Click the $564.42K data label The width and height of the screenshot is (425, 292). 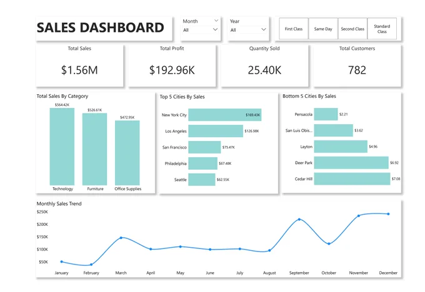pos(62,105)
